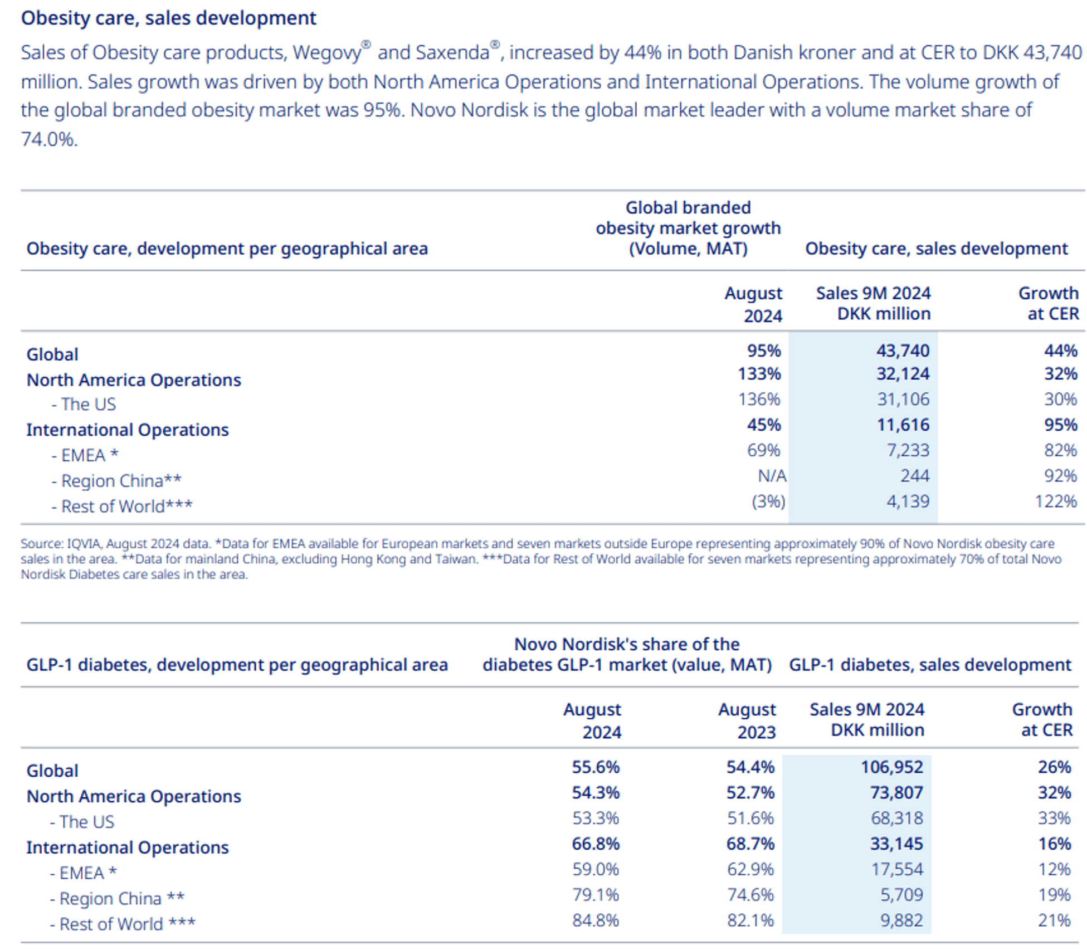Viewport: 1087px width, 950px height.
Task: Click the 54.4% global August 2023 share
Action: (x=750, y=767)
